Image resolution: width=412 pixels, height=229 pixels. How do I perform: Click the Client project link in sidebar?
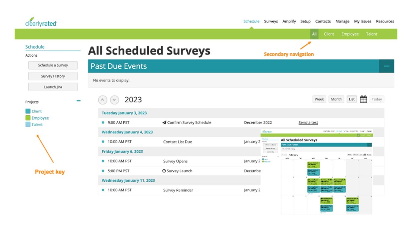(x=36, y=111)
